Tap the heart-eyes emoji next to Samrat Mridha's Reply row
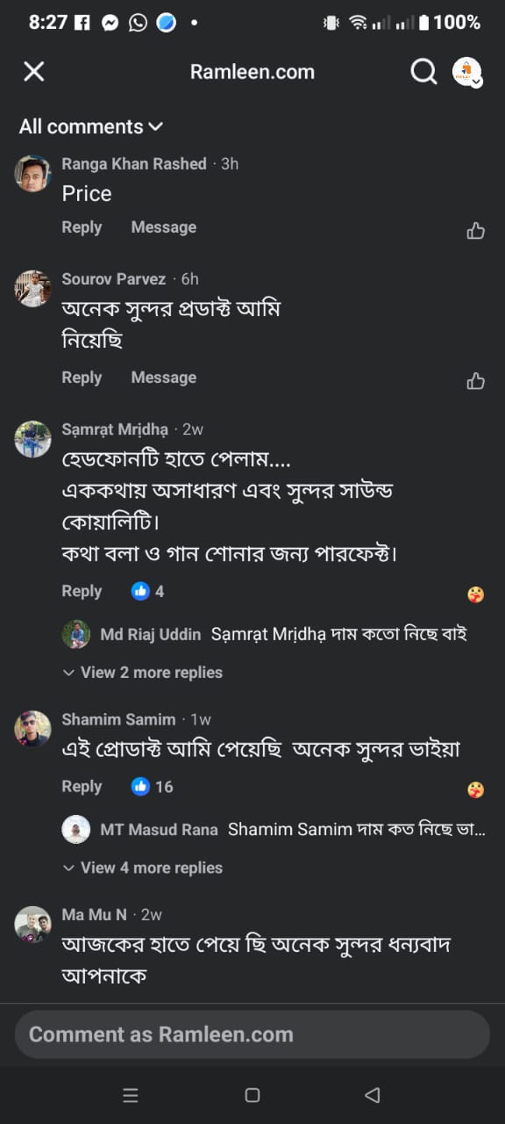Screen dimensions: 505x1124 point(474,594)
